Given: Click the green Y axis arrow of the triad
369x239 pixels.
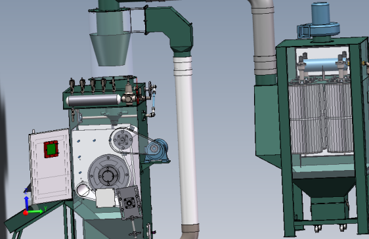Looking at the screenshot, I should click(x=35, y=211).
